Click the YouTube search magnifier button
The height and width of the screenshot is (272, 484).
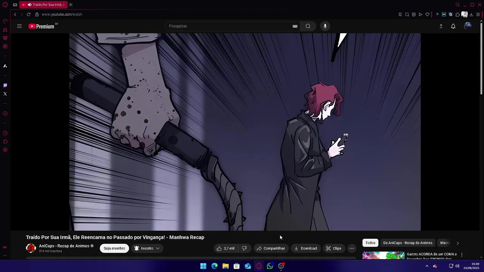[x=308, y=26]
